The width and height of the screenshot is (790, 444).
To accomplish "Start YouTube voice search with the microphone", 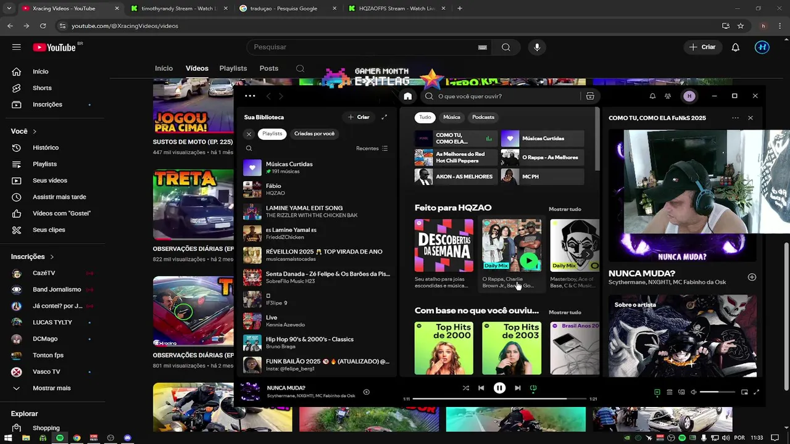I will tap(537, 47).
